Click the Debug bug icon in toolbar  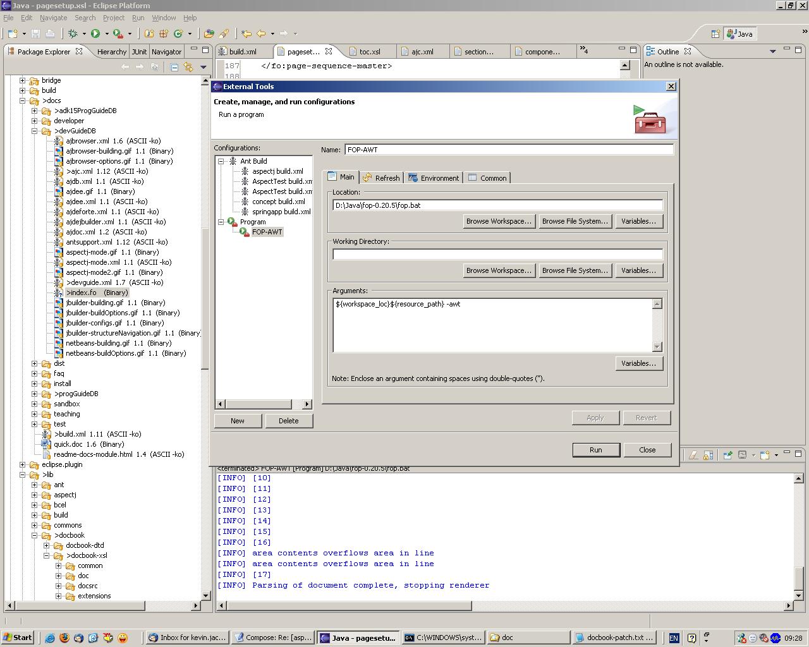pyautogui.click(x=73, y=33)
